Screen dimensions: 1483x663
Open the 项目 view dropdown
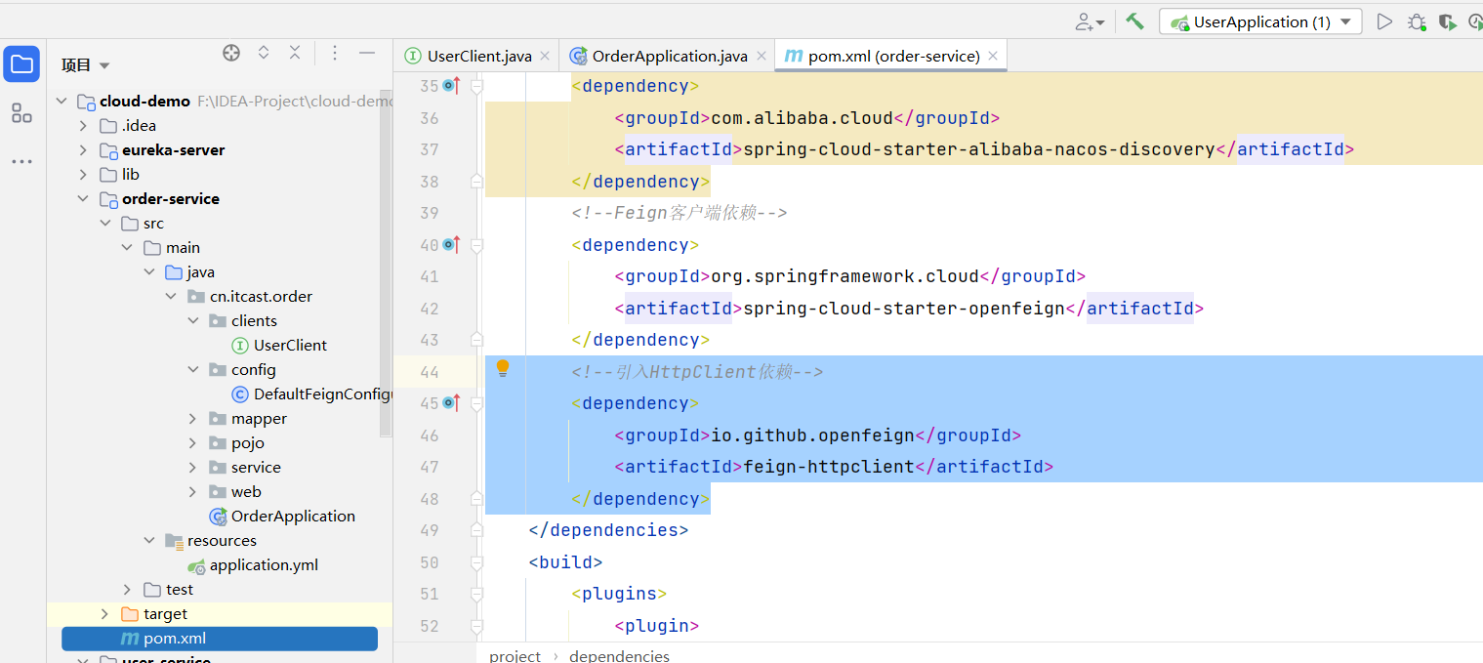click(x=86, y=65)
